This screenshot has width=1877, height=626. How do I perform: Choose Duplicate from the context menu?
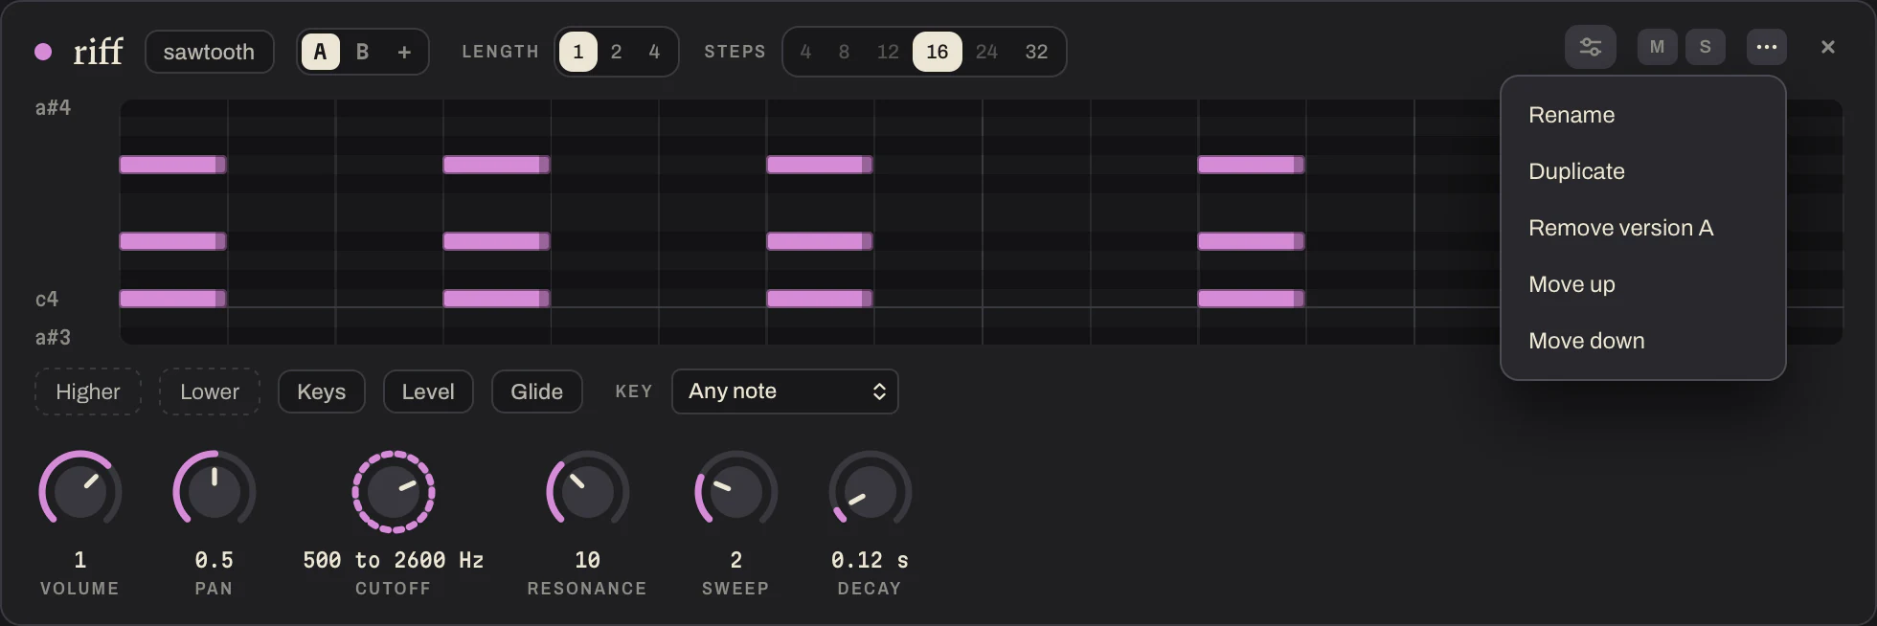(x=1643, y=171)
